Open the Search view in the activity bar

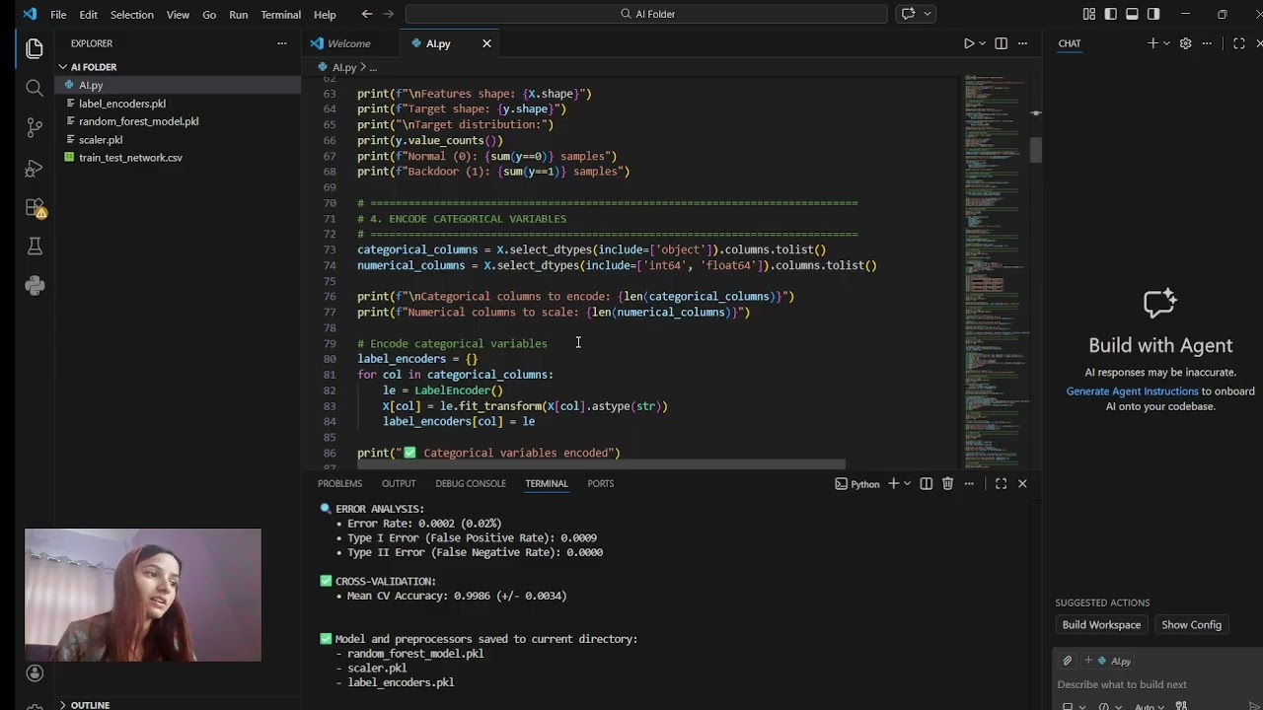coord(35,89)
